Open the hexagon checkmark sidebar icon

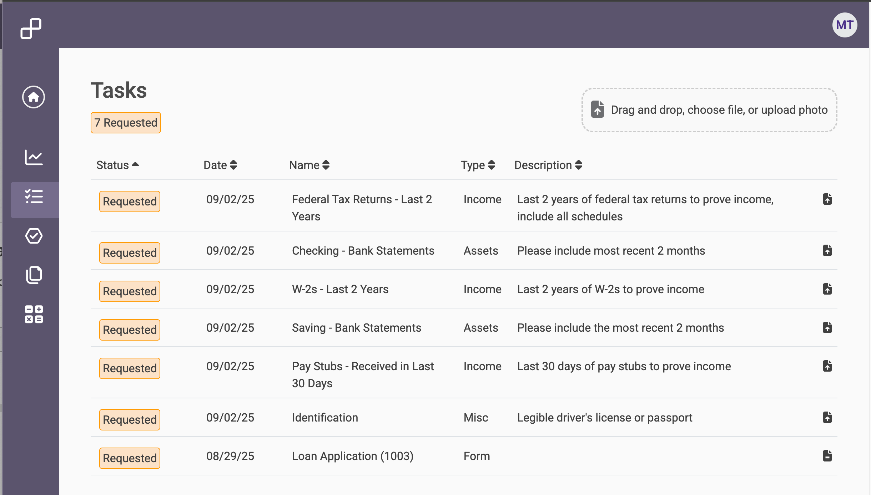tap(34, 236)
